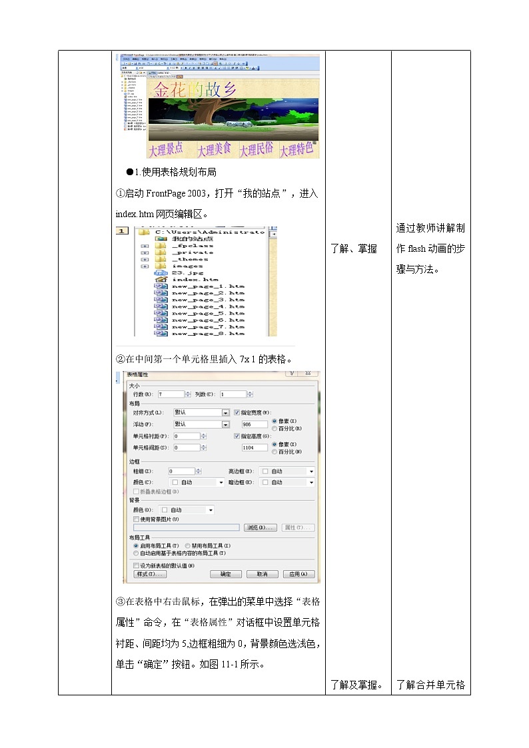Click the new_page_1.htm file icon
The image size is (529, 748).
point(161,286)
